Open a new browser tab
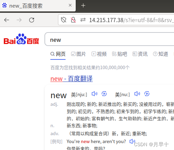 click(83, 6)
